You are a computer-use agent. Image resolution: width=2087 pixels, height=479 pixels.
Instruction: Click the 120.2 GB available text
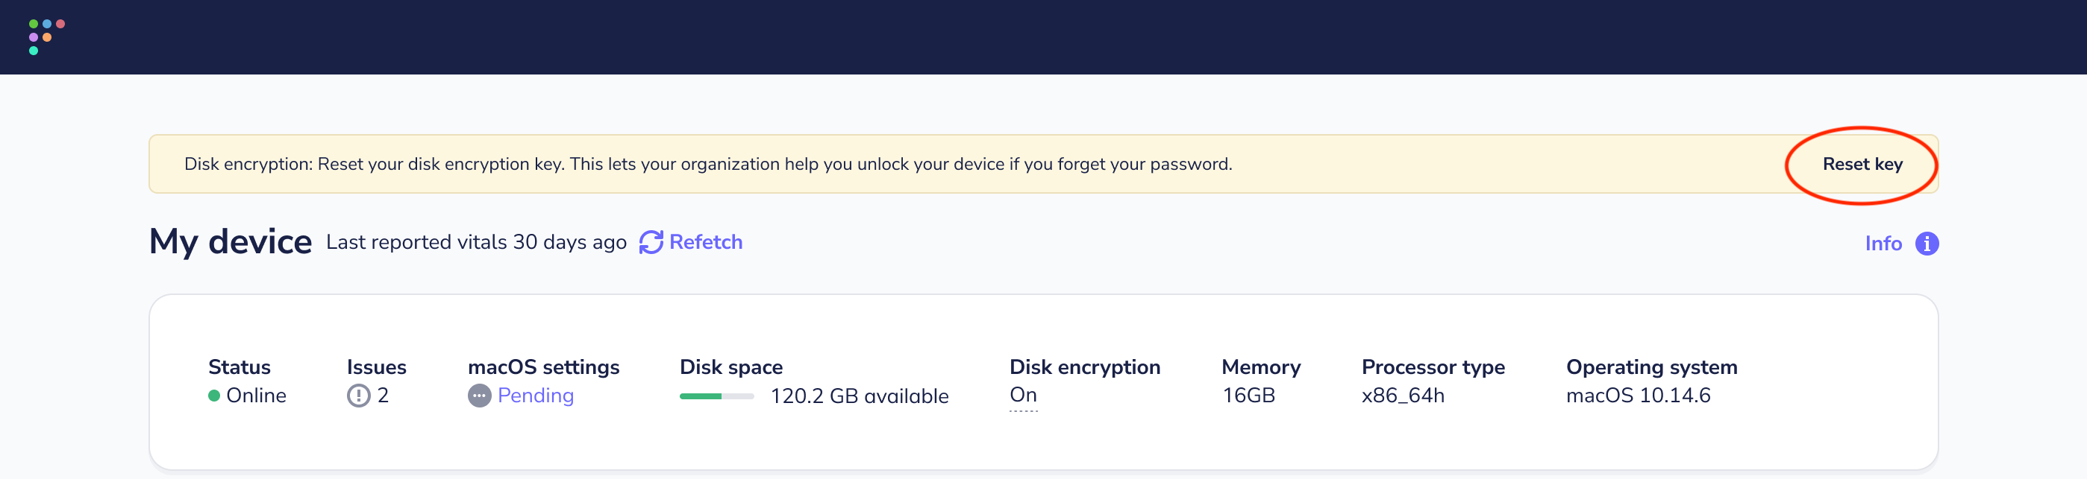point(859,396)
